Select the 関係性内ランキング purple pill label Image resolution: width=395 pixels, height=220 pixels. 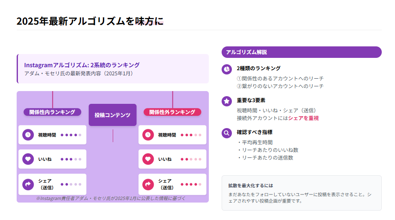tap(52, 112)
